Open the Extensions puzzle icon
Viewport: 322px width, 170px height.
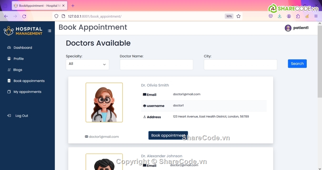click(x=298, y=16)
